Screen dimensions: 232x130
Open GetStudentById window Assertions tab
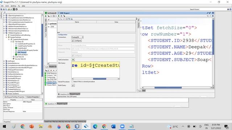pos(51,104)
